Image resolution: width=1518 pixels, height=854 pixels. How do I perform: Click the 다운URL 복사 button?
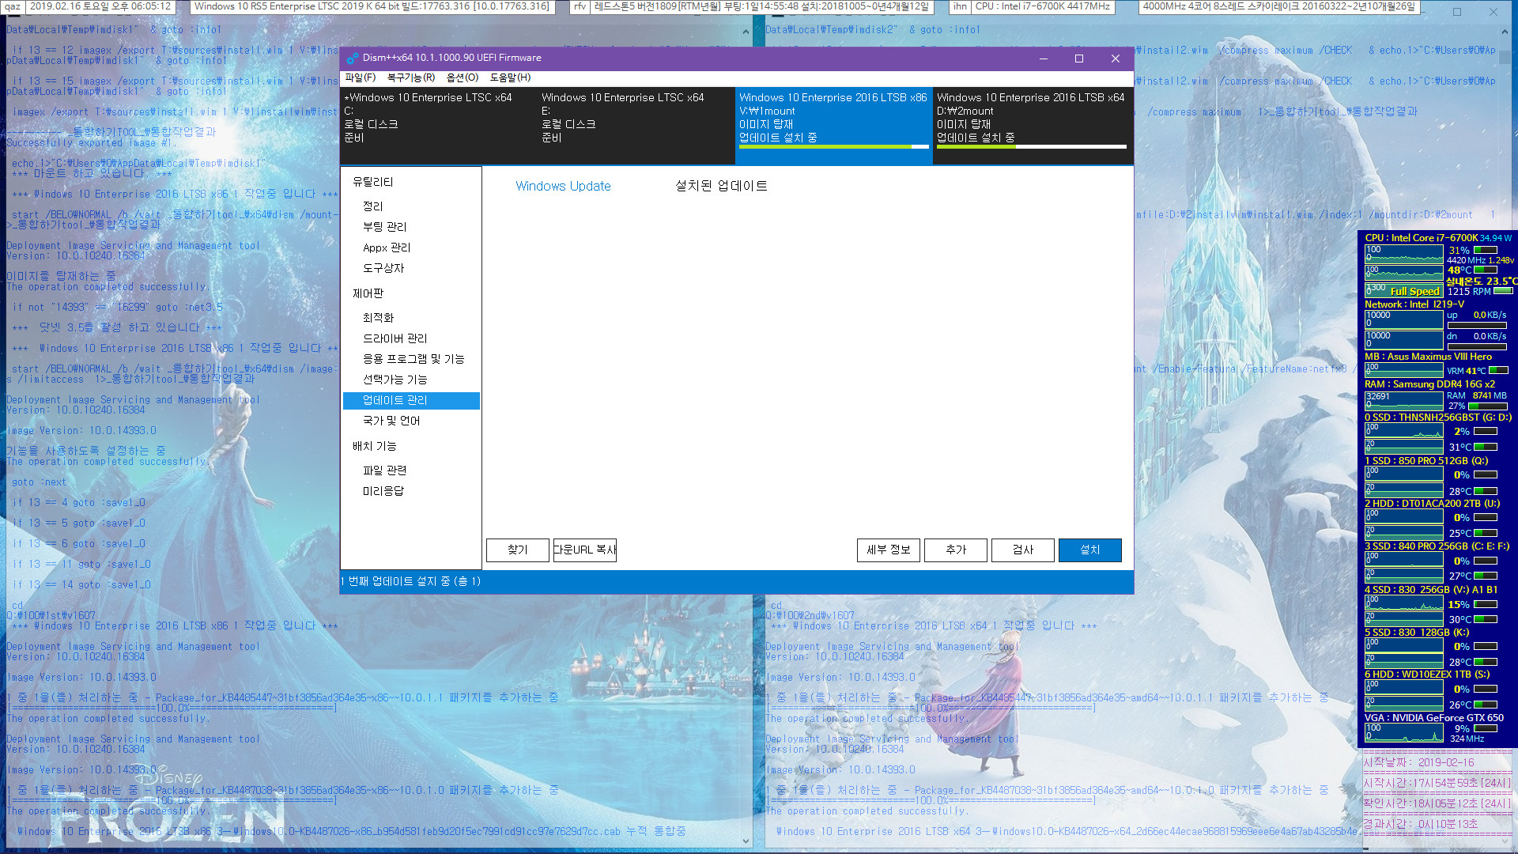click(585, 550)
